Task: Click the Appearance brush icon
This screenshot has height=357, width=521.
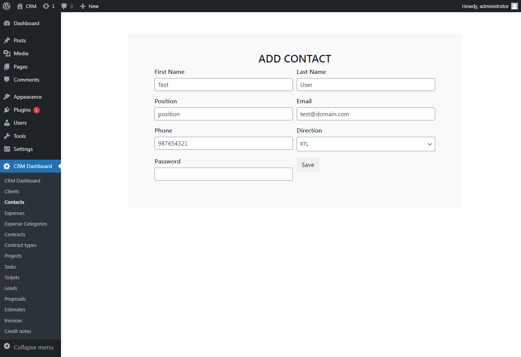Action: [8, 96]
